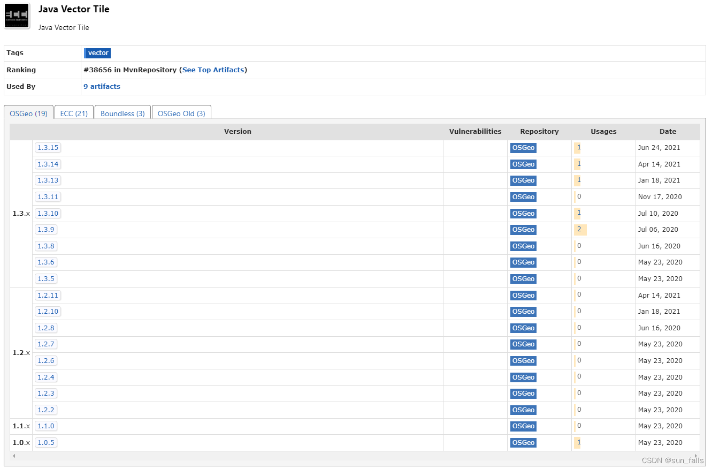The width and height of the screenshot is (712, 469).
Task: Select the OSGeo (19) tab
Action: click(28, 113)
